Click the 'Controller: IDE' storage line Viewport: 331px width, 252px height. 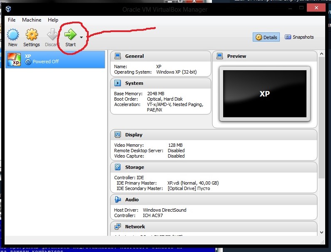pos(129,177)
